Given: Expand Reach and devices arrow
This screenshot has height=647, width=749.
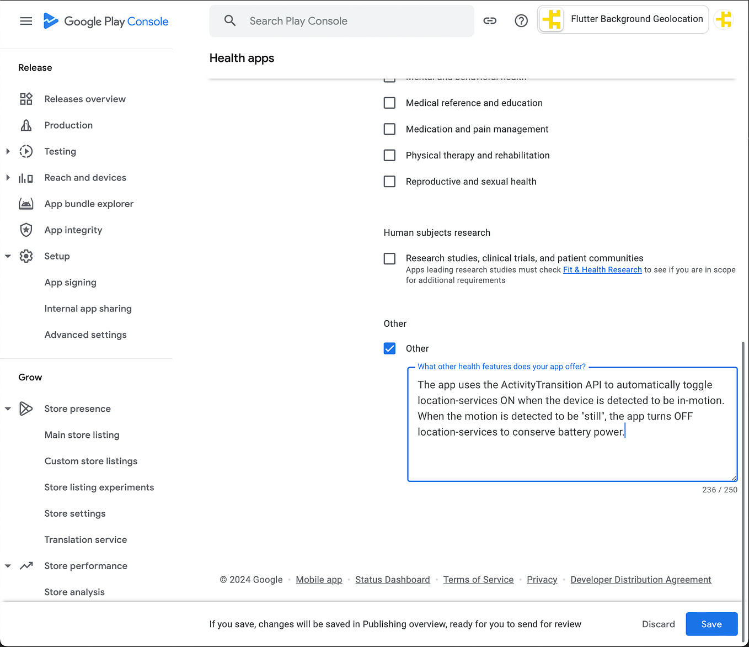Looking at the screenshot, I should [8, 178].
